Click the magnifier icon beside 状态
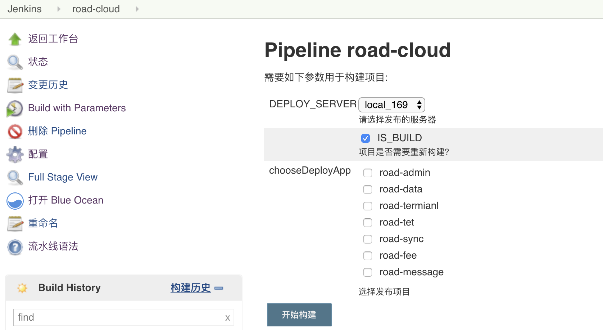This screenshot has width=603, height=330. tap(15, 62)
